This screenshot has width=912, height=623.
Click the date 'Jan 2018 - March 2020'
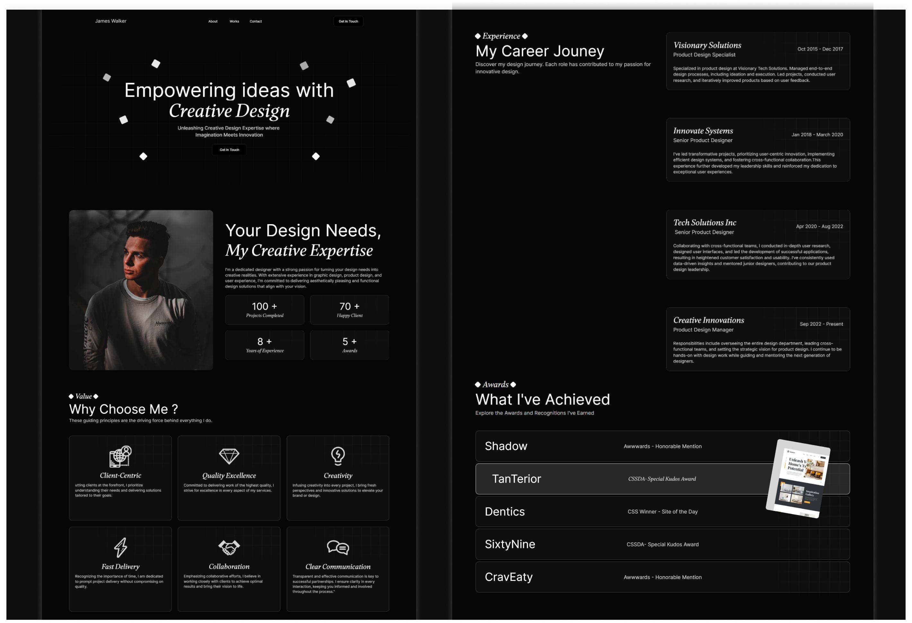(x=817, y=135)
